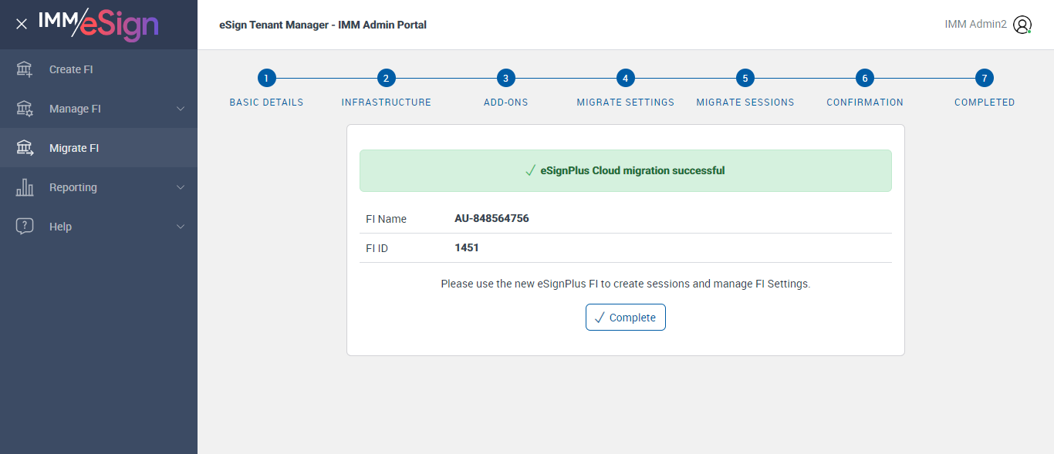Viewport: 1054px width, 454px height.
Task: Expand the Manage FI chevron
Action: pyautogui.click(x=181, y=109)
